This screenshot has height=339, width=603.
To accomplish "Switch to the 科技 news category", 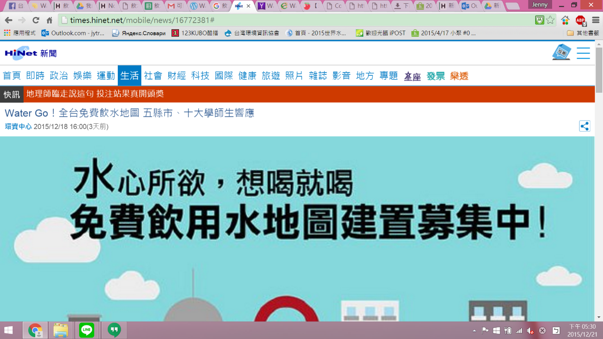I will (x=200, y=76).
